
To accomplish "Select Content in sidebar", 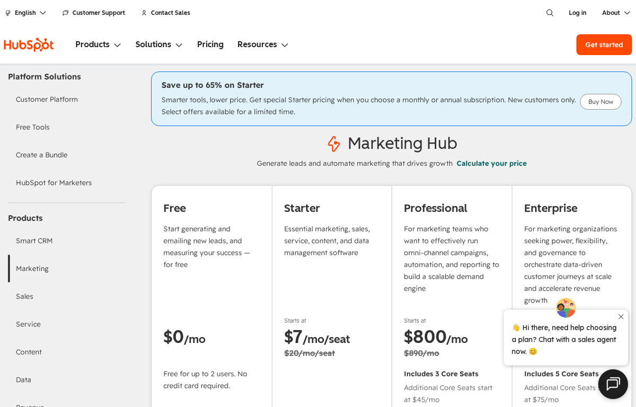I will [29, 352].
